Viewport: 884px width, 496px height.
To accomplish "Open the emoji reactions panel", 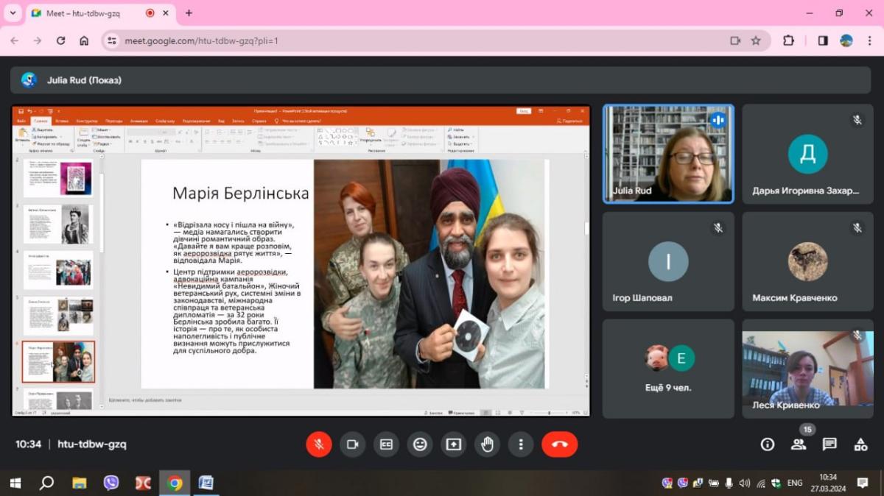I will point(420,444).
